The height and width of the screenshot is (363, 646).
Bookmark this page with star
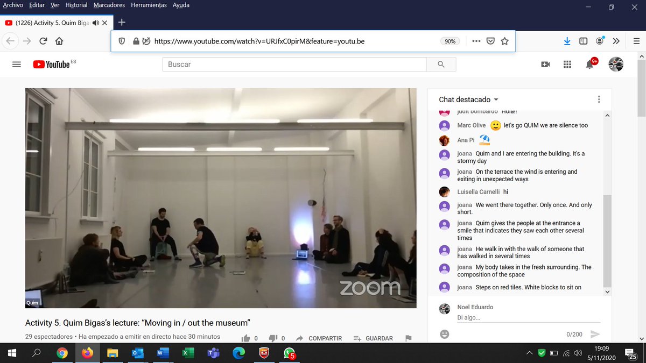point(504,41)
